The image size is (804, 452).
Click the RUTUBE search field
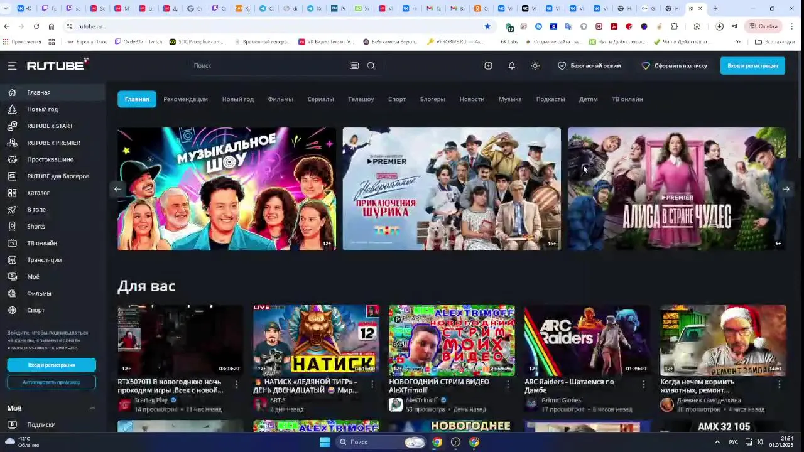270,65
